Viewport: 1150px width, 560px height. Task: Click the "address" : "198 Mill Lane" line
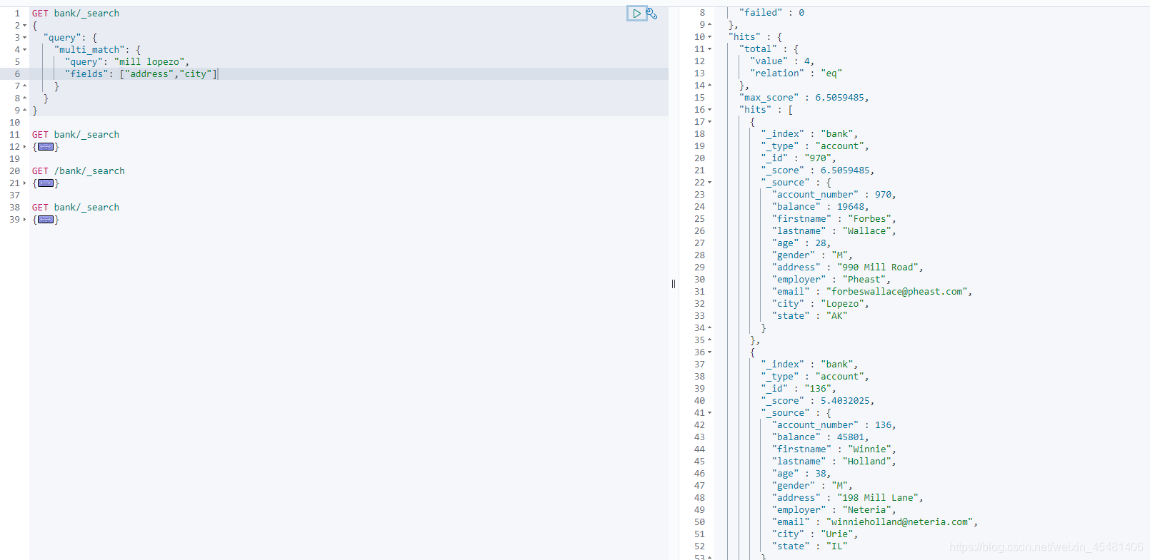[x=847, y=498]
